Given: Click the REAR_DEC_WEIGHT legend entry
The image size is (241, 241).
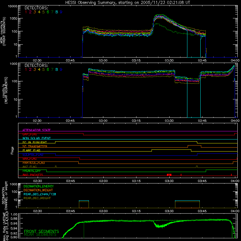Looking at the screenshot, I should [x=37, y=198].
